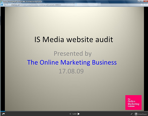The image size is (148, 116).
Task: Click the 17.08.09 date on slide
Action: (71, 71)
